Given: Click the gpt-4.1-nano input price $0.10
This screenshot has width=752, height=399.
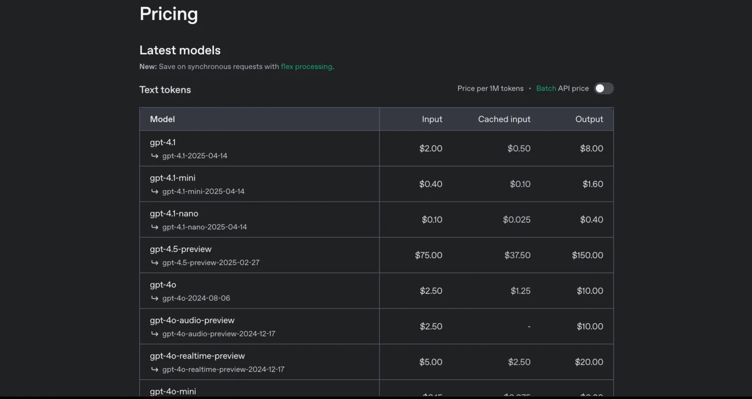Looking at the screenshot, I should [432, 220].
